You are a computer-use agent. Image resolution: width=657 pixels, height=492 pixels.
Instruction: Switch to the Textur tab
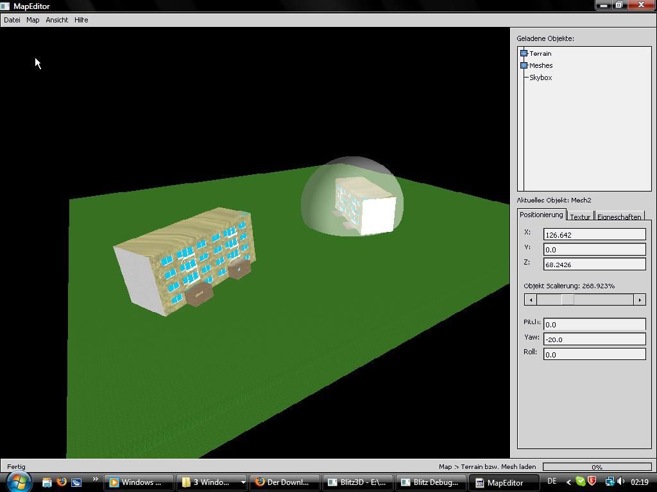(580, 217)
